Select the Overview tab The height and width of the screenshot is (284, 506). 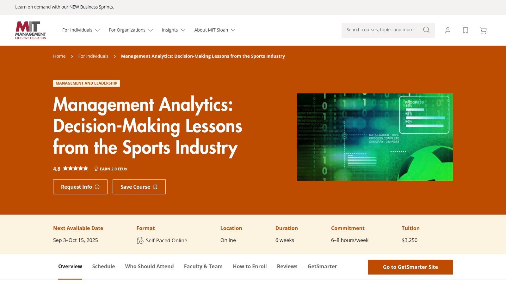pyautogui.click(x=70, y=266)
